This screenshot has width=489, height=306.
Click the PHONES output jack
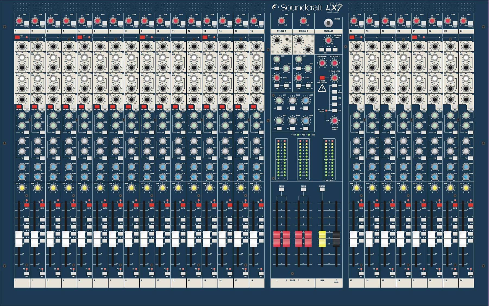click(x=328, y=22)
